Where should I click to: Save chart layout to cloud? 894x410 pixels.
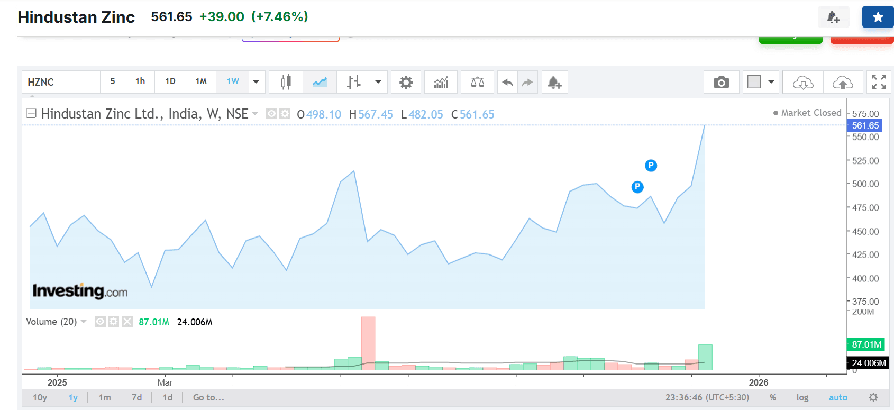pos(843,82)
